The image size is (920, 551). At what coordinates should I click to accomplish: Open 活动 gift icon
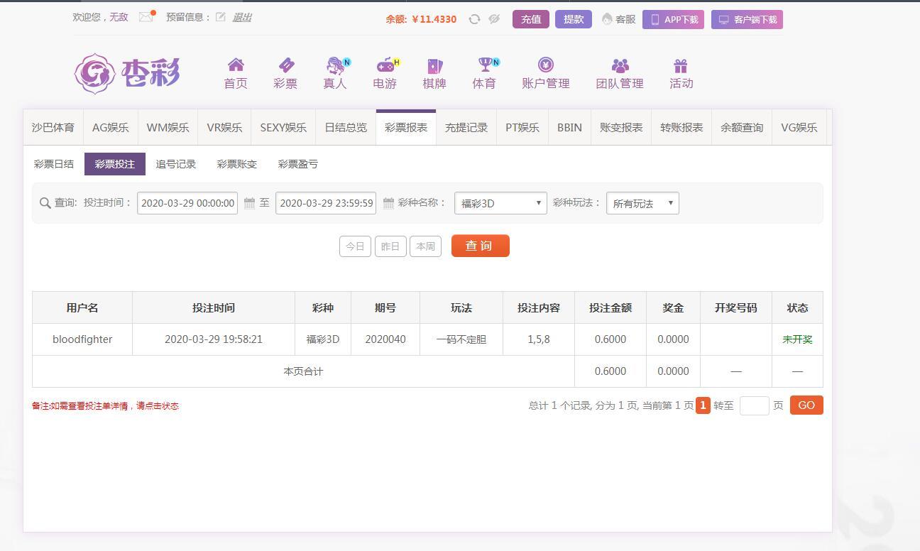point(681,65)
